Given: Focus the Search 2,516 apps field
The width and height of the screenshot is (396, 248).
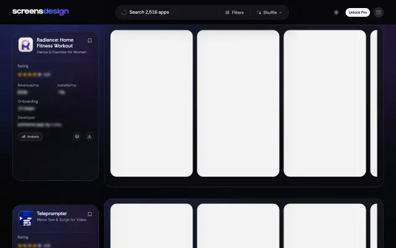Looking at the screenshot, I should click(x=167, y=12).
